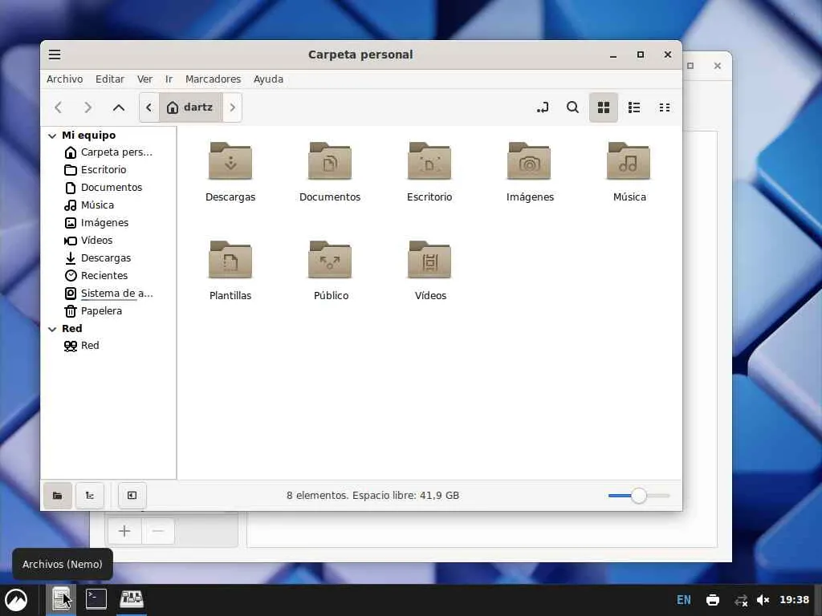Open the Editar menu
This screenshot has height=616, width=822.
110,79
